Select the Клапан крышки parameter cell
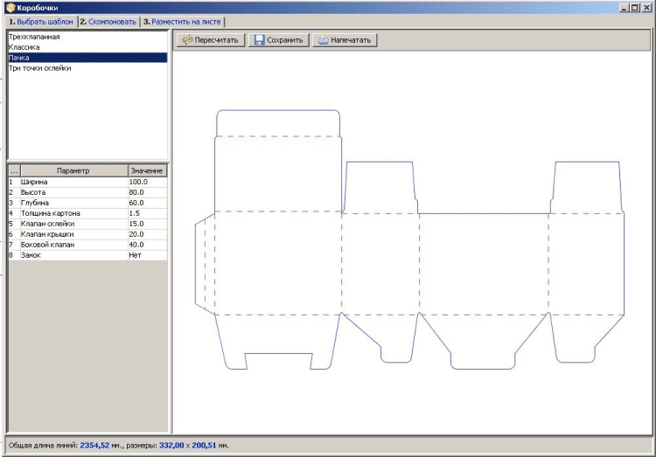The width and height of the screenshot is (656, 457). pos(73,234)
